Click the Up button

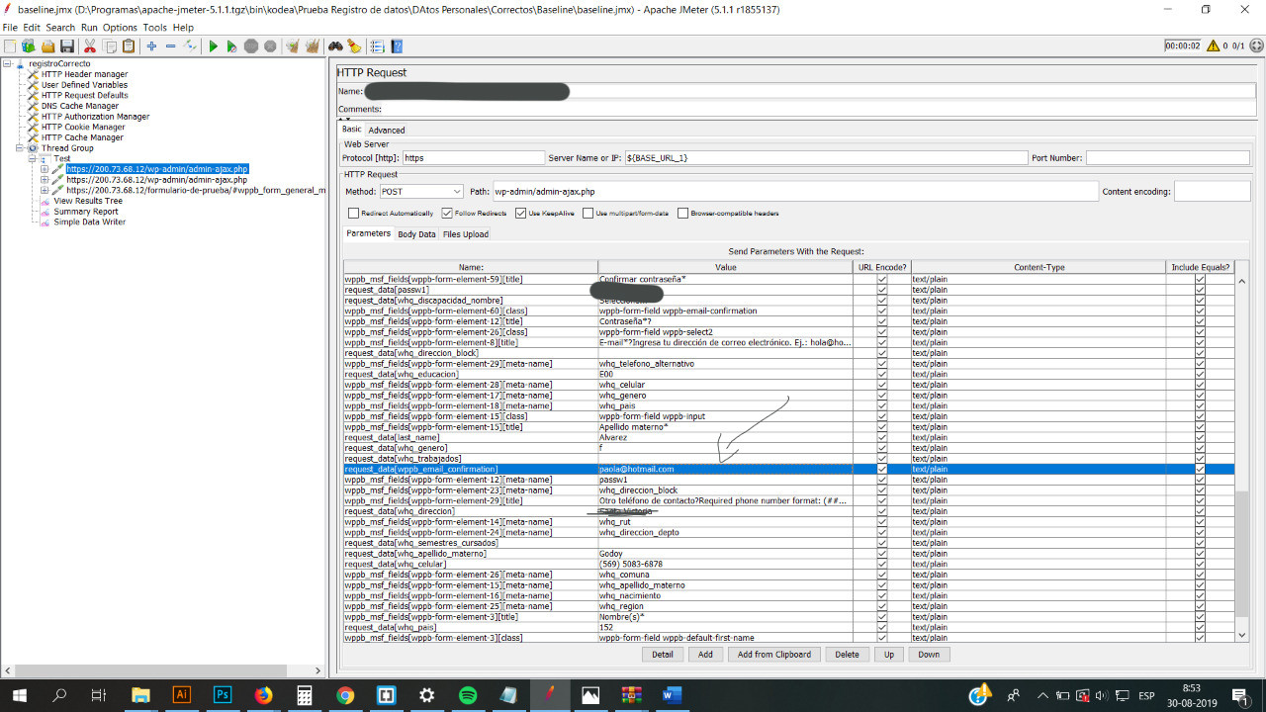point(889,654)
